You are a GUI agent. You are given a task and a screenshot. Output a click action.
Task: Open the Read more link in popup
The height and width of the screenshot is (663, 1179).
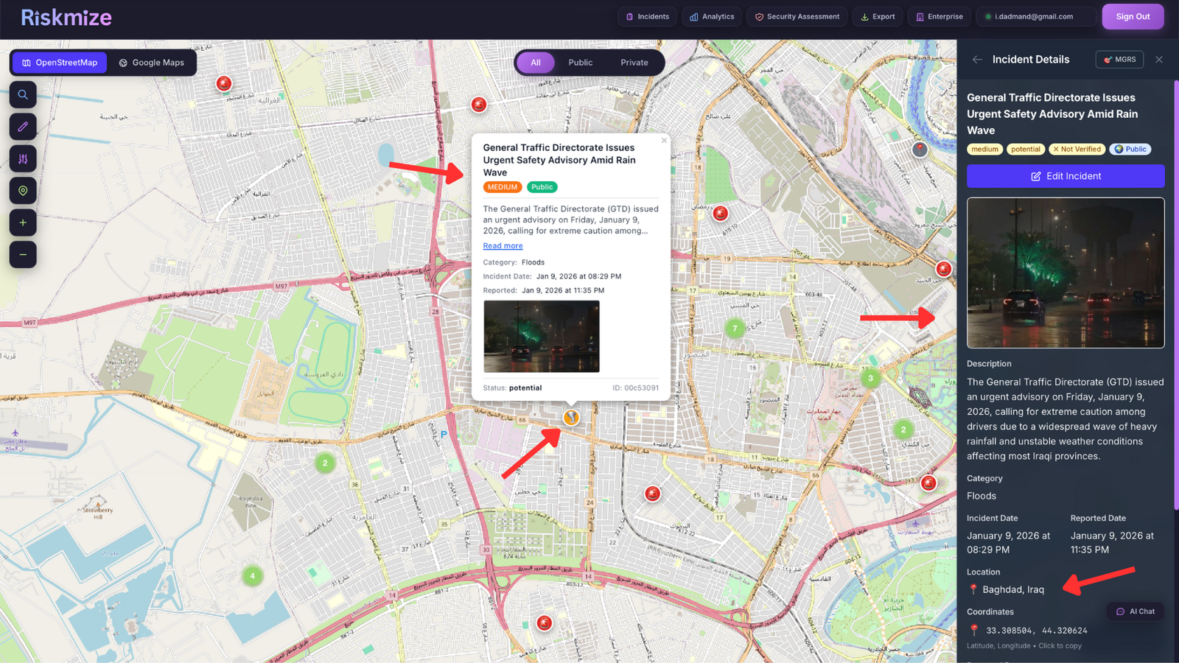pyautogui.click(x=503, y=245)
